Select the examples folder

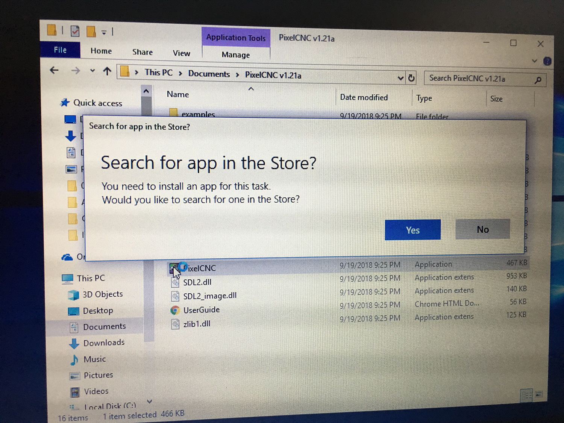(x=198, y=114)
